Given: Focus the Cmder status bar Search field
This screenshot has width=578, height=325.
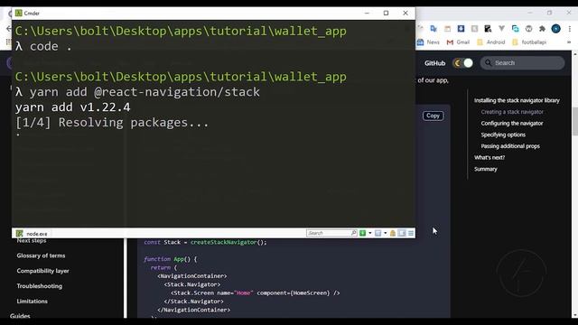Looking at the screenshot, I should tap(331, 233).
